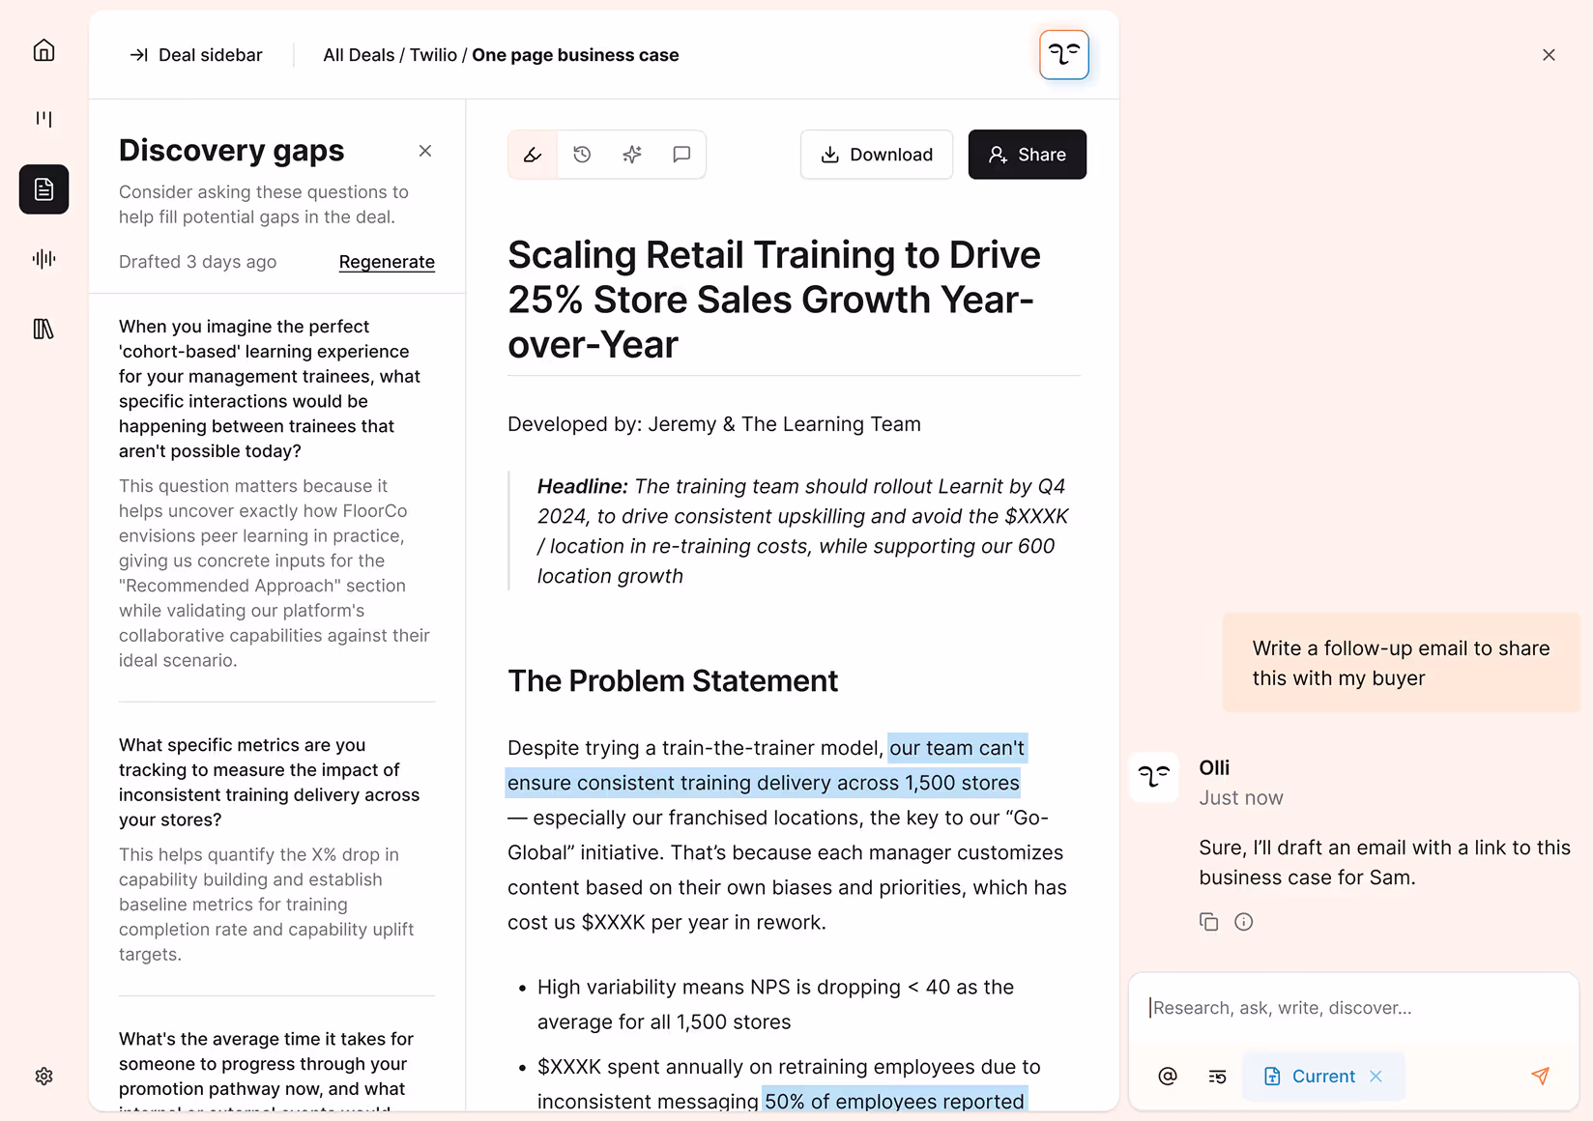Open the Twilio breadcrumb
The image size is (1593, 1121).
coord(433,55)
